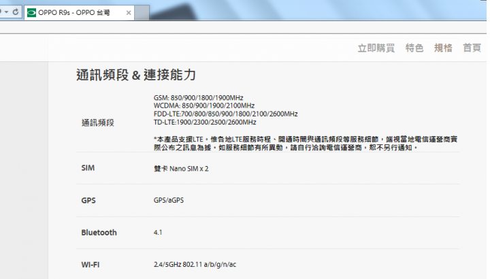Select the 通訊頻段 row label

pyautogui.click(x=98, y=122)
